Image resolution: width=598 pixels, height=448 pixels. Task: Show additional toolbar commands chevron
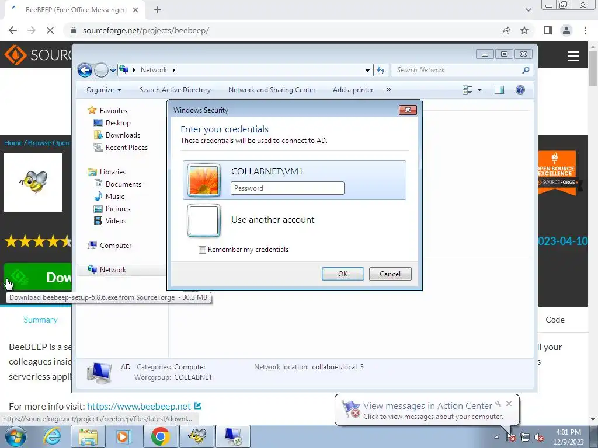pyautogui.click(x=388, y=90)
